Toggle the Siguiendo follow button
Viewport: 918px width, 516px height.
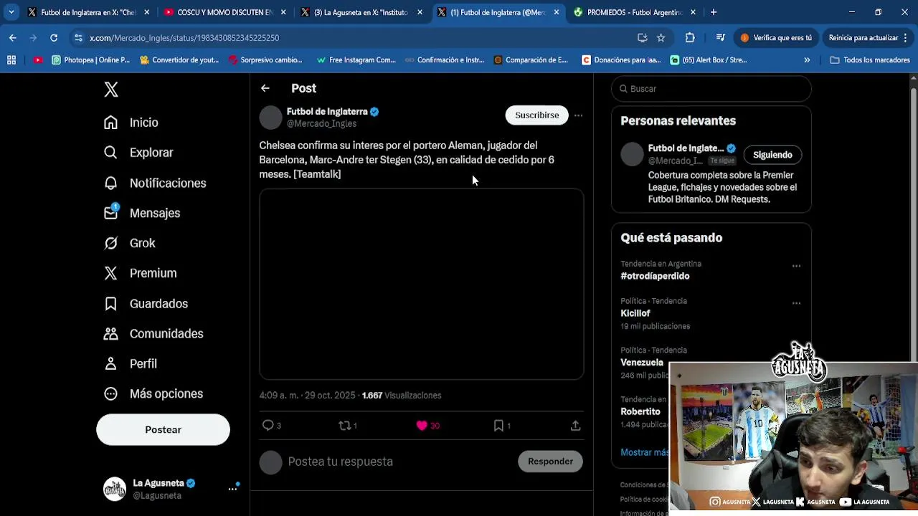coord(772,155)
